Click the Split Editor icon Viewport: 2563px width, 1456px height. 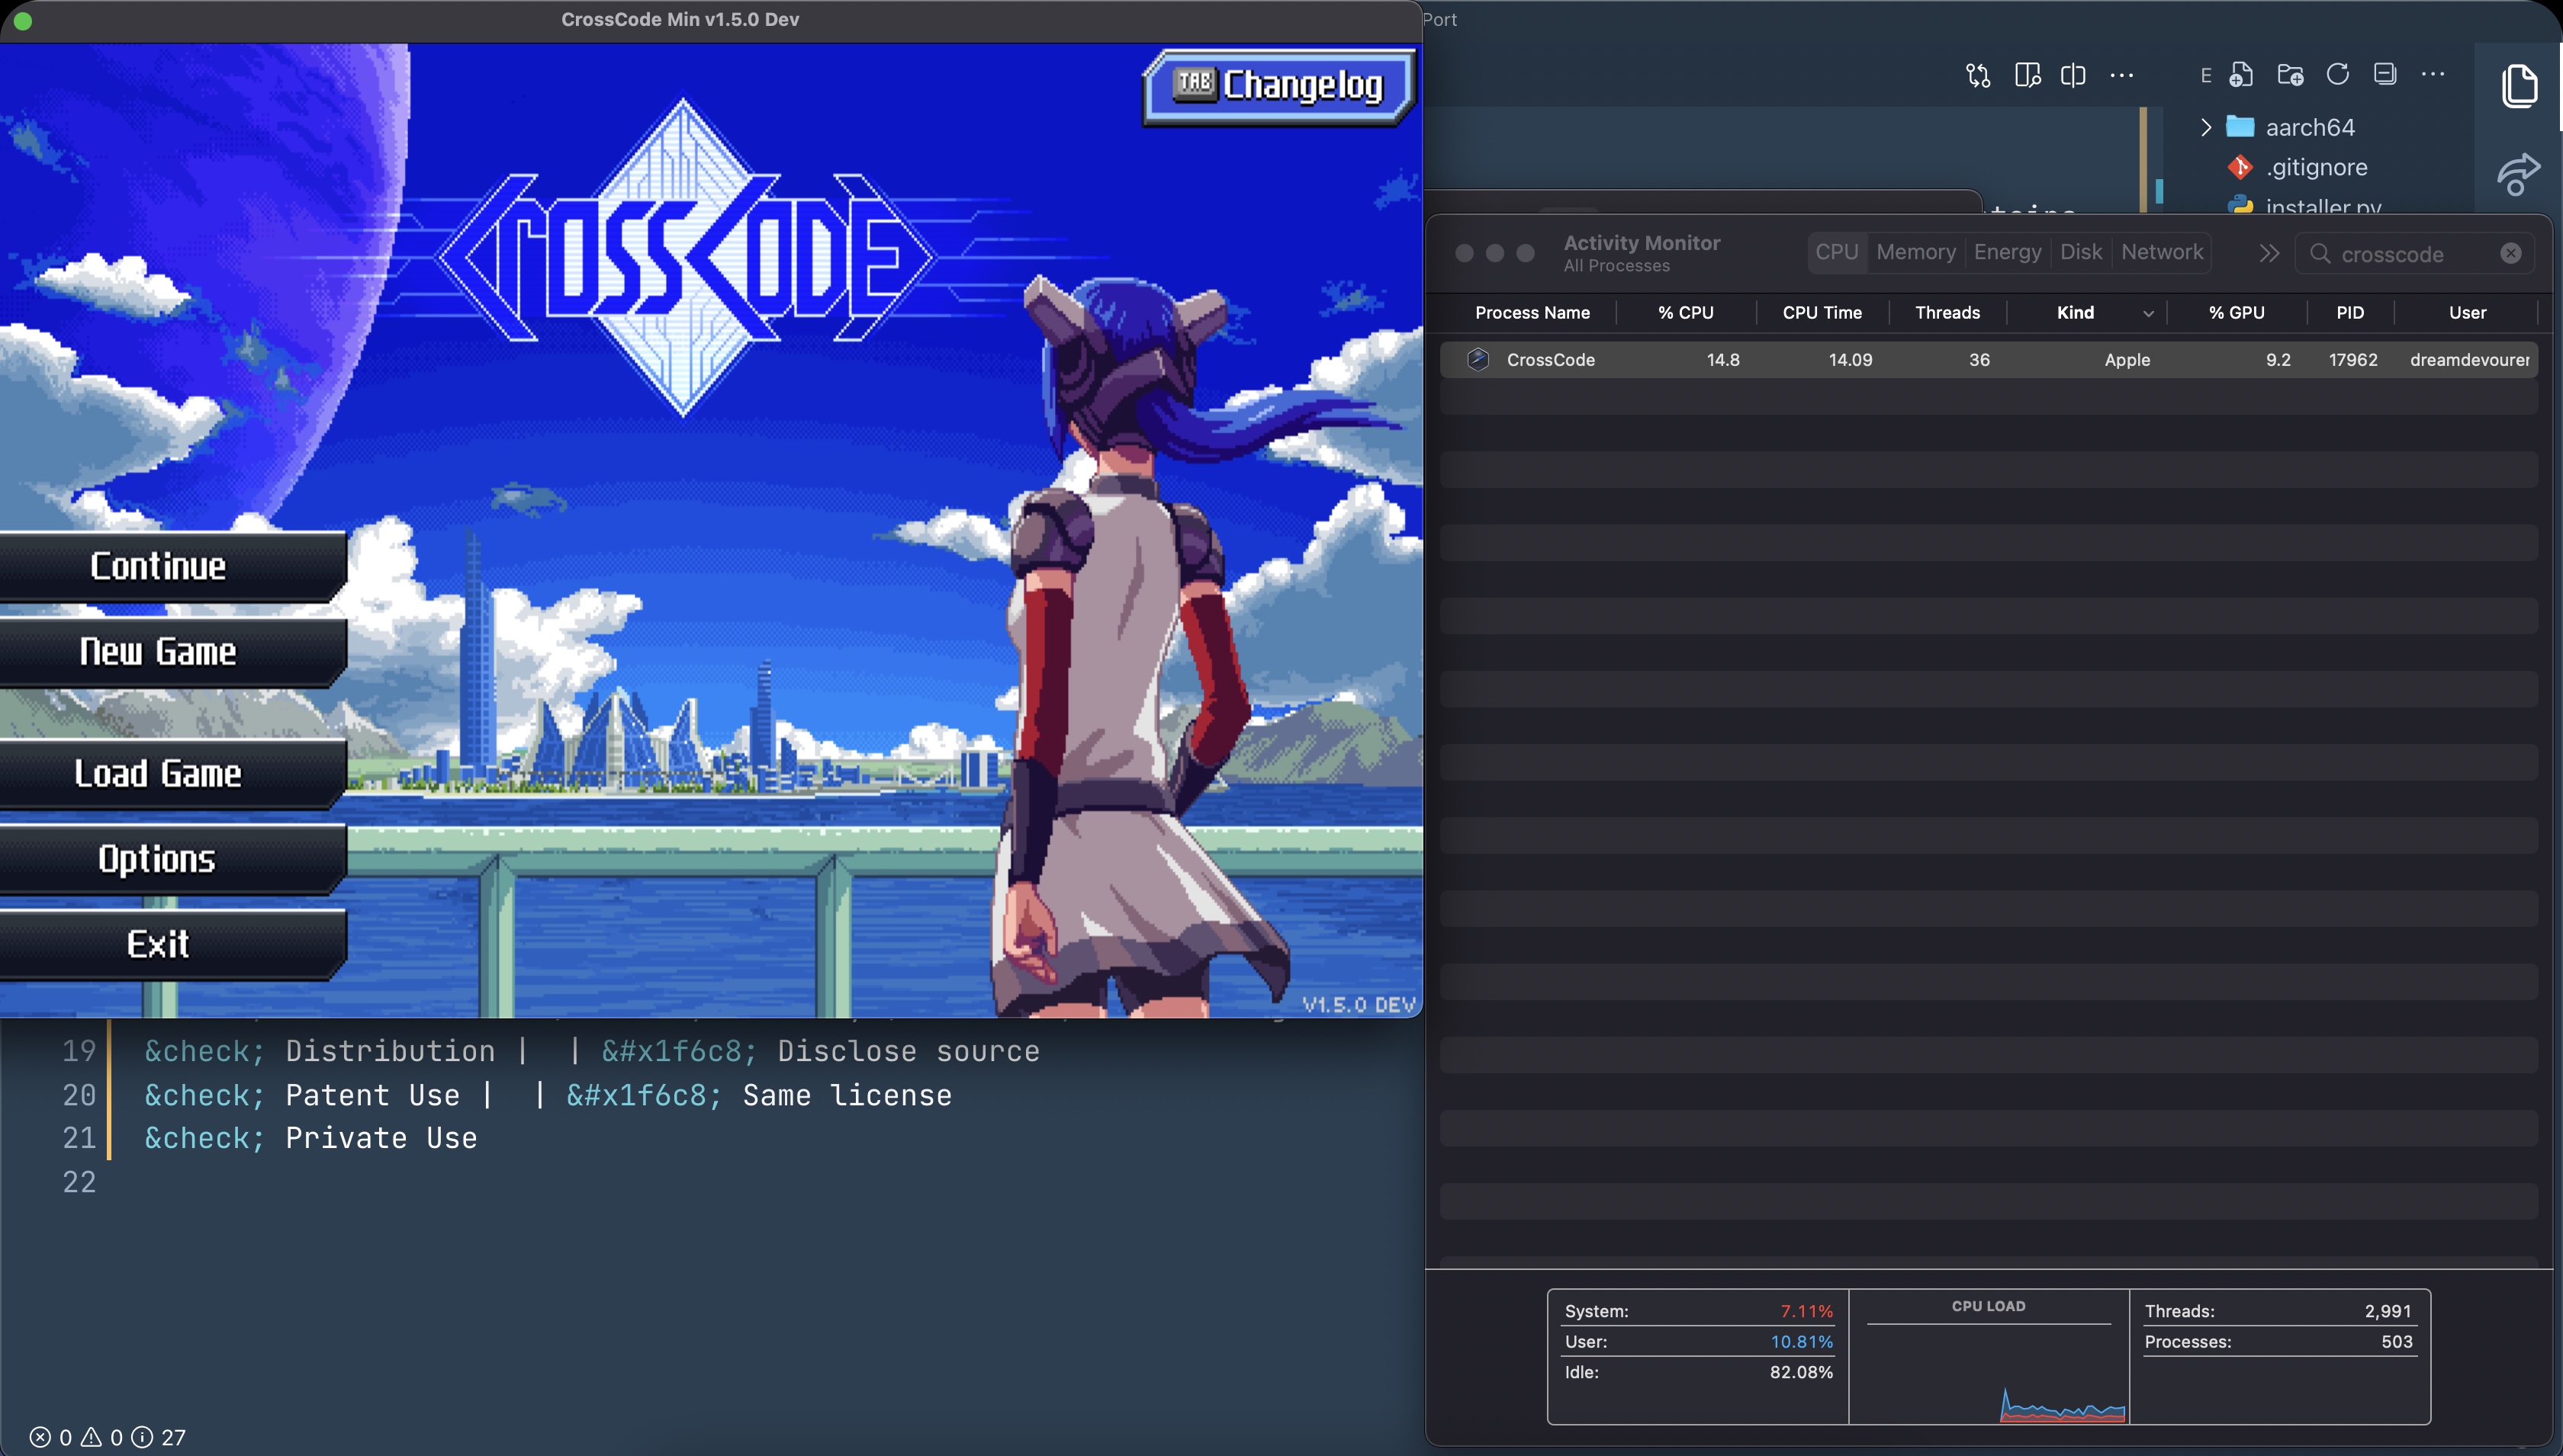[x=2073, y=75]
